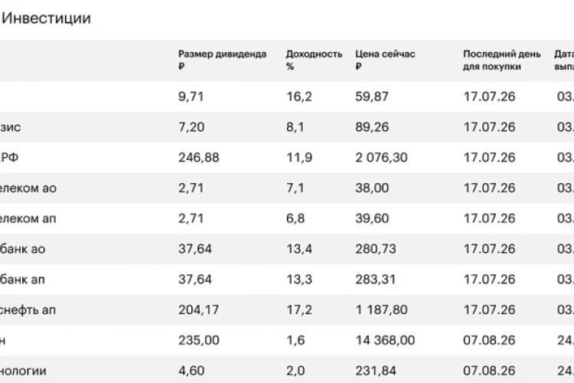This screenshot has height=383, width=574.
Task: Click yield value 17,2
Action: coord(298,309)
